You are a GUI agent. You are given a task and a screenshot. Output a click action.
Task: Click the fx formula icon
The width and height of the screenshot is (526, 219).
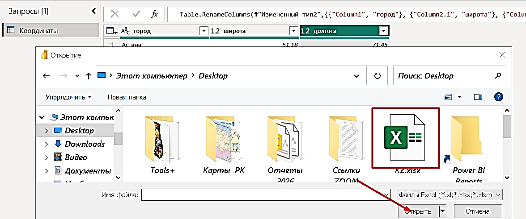[154, 14]
